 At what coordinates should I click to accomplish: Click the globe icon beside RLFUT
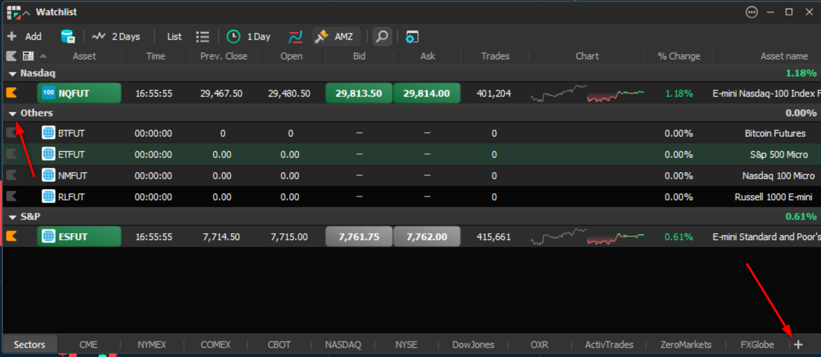click(49, 196)
